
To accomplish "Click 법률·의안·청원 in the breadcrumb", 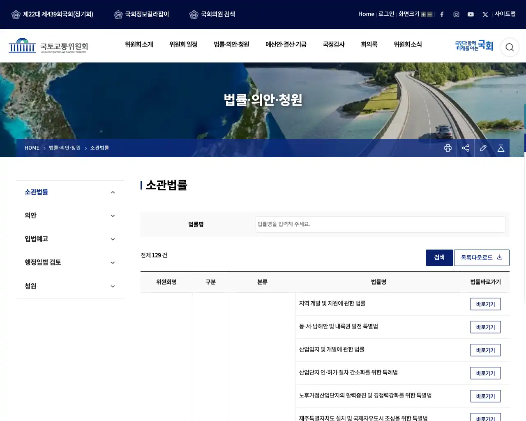I will coord(65,148).
